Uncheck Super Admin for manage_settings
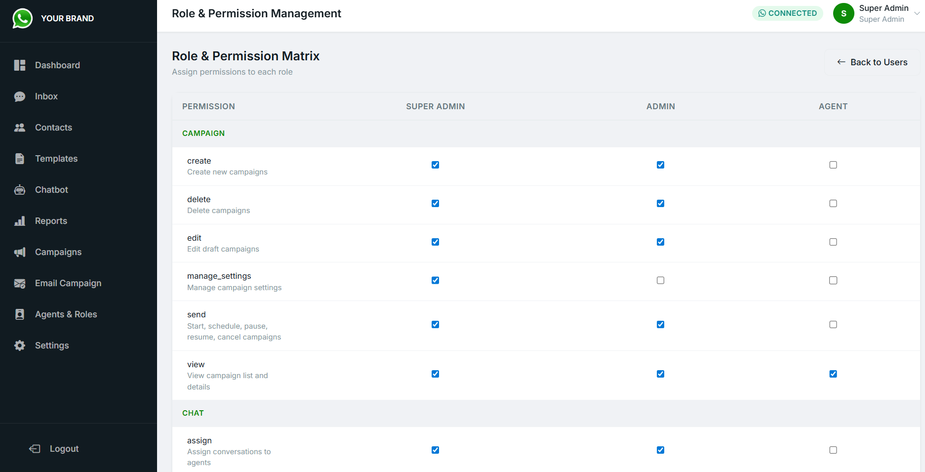This screenshot has width=925, height=472. click(435, 280)
